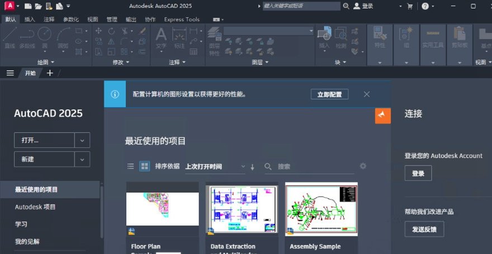Image resolution: width=492 pixels, height=254 pixels.
Task: Switch recent items to list view
Action: point(130,166)
